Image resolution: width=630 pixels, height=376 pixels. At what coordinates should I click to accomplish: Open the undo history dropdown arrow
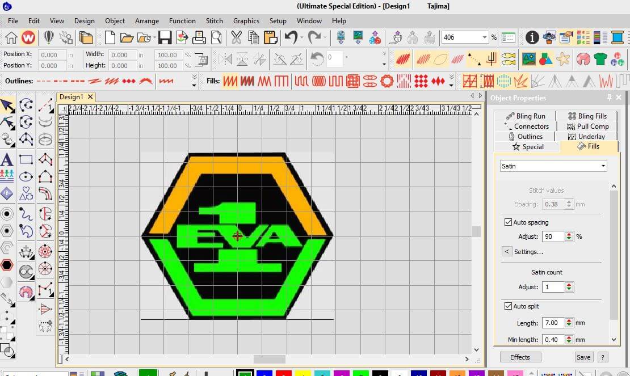[x=302, y=38]
